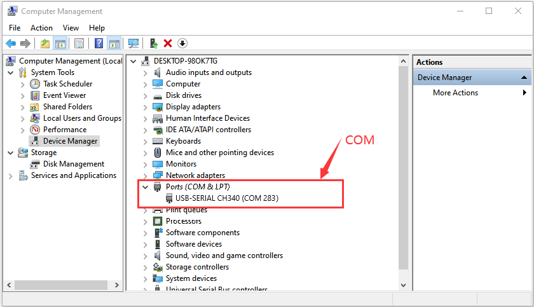Expand the Task Scheduler tree node
Viewport: 534px width, 307px height.
pos(22,85)
